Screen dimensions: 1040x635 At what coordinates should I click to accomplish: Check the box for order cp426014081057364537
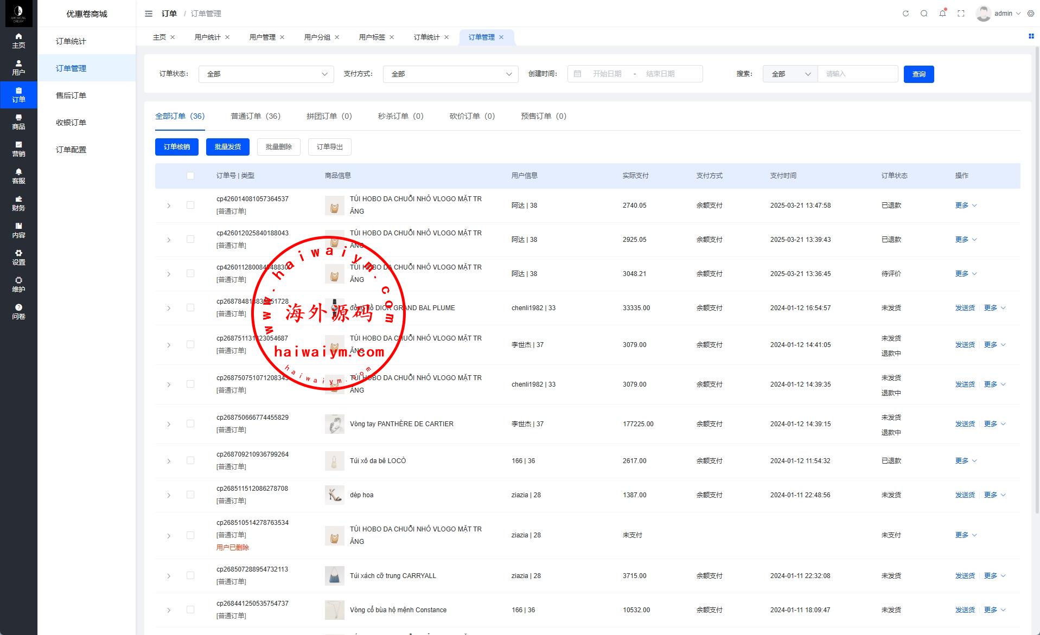(x=190, y=205)
